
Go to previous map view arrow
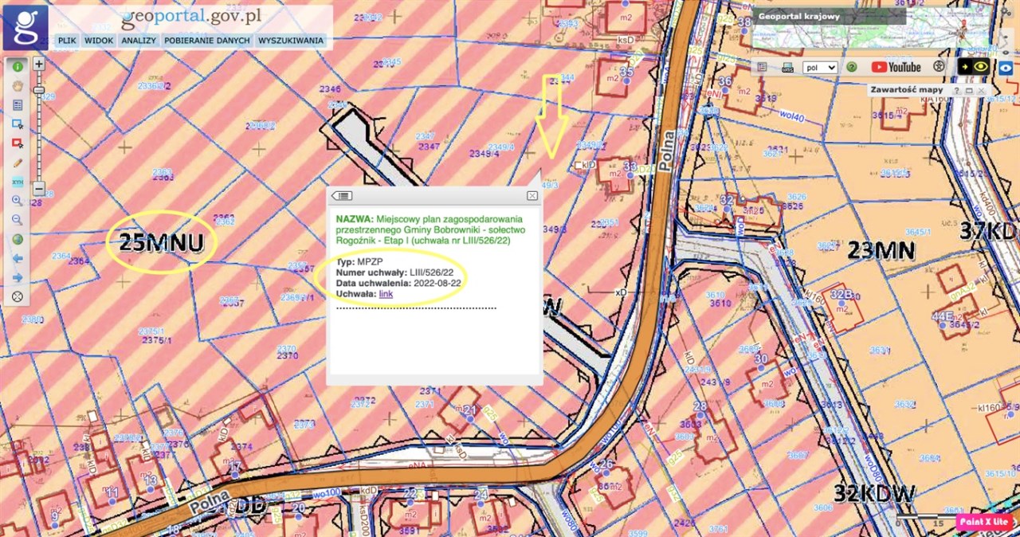(x=17, y=258)
